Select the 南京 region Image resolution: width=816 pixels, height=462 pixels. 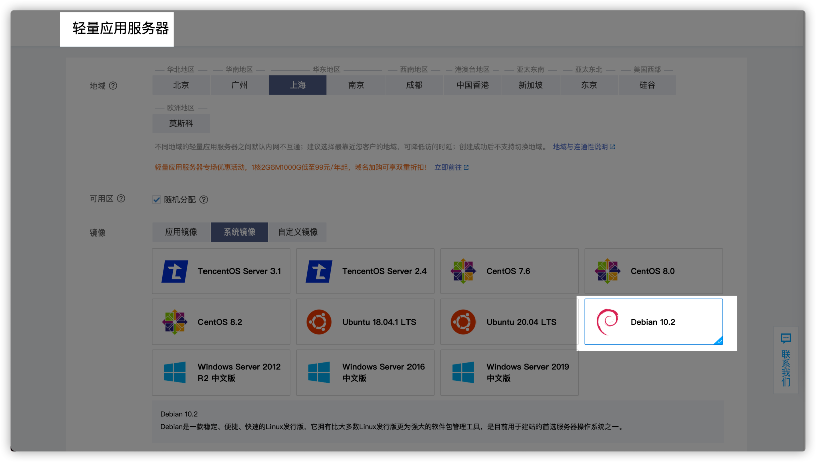tap(356, 85)
